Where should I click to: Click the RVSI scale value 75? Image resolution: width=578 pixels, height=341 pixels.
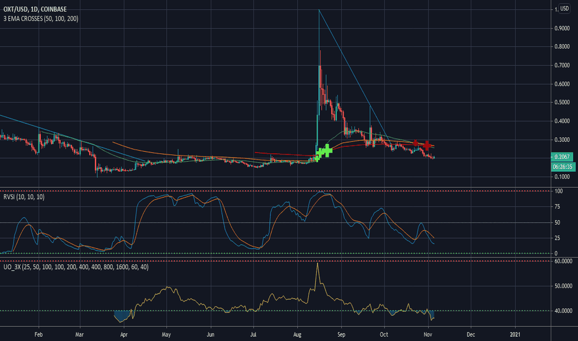point(558,207)
